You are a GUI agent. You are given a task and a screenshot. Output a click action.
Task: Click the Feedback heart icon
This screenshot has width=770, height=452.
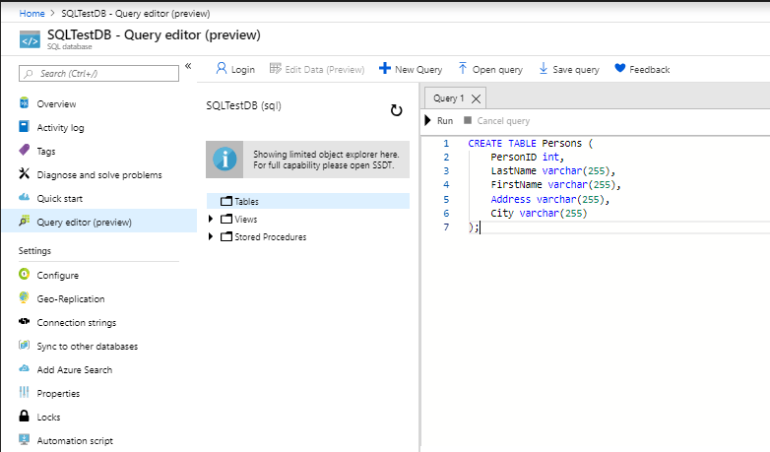click(620, 68)
